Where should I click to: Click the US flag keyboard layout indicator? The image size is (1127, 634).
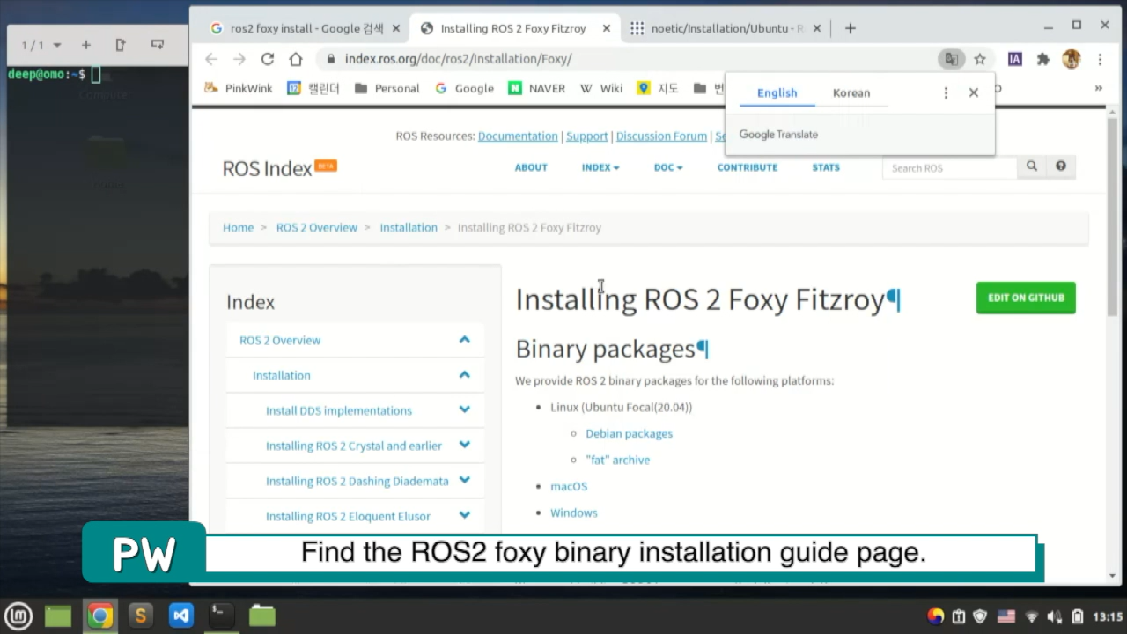point(1005,616)
